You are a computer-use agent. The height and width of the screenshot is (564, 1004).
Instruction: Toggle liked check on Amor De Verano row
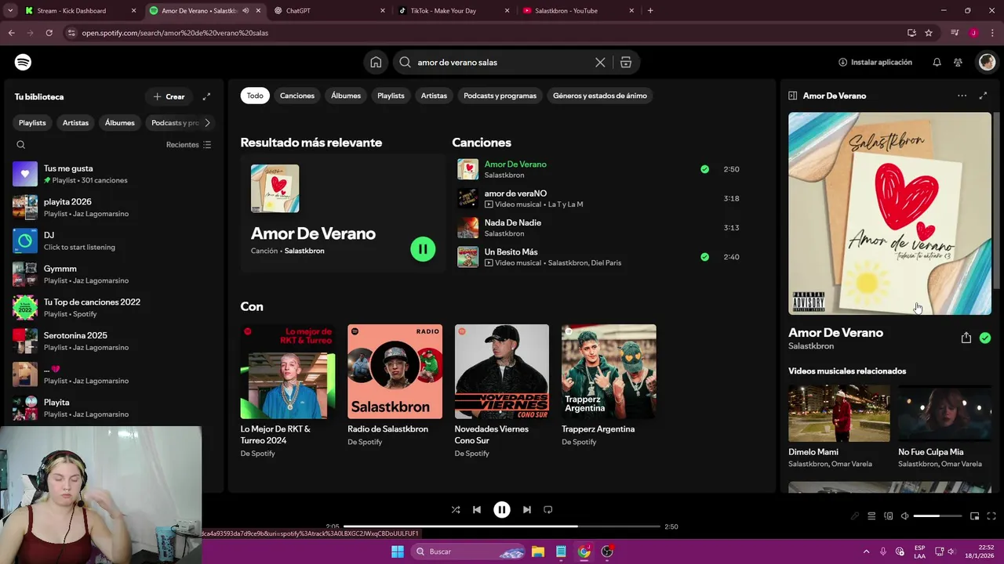704,169
